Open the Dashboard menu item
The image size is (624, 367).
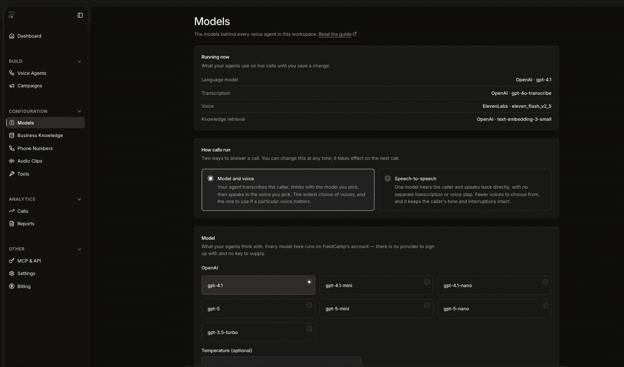pos(45,36)
